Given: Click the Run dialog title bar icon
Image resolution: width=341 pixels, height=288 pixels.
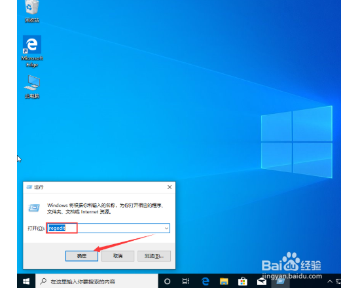Looking at the screenshot, I should coord(29,187).
